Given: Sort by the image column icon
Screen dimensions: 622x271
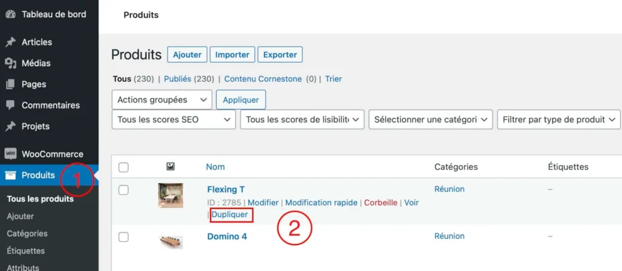Looking at the screenshot, I should coord(171,167).
